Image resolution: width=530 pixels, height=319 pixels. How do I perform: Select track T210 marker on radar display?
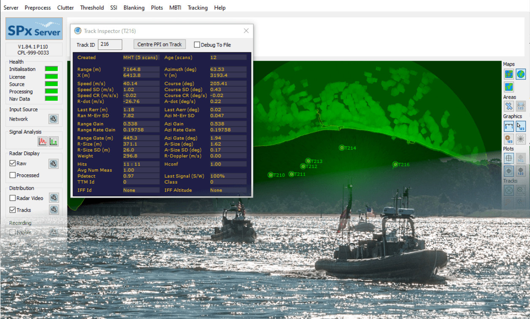[270, 175]
